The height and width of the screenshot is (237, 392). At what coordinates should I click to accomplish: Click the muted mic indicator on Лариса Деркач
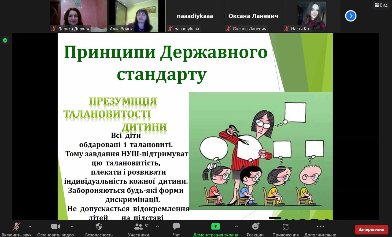[x=53, y=29]
